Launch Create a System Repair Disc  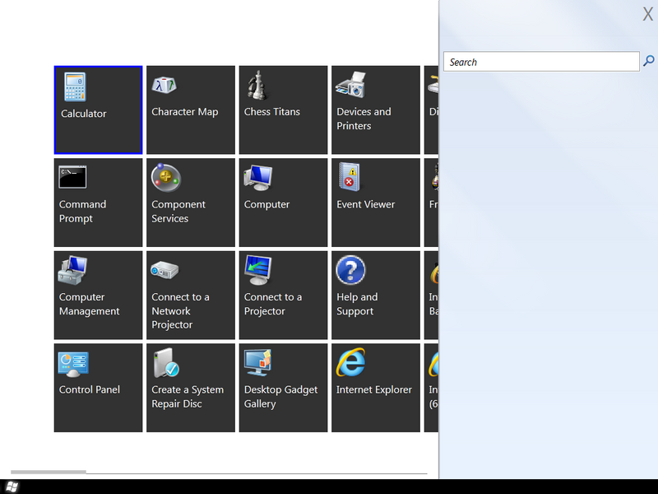pyautogui.click(x=191, y=388)
